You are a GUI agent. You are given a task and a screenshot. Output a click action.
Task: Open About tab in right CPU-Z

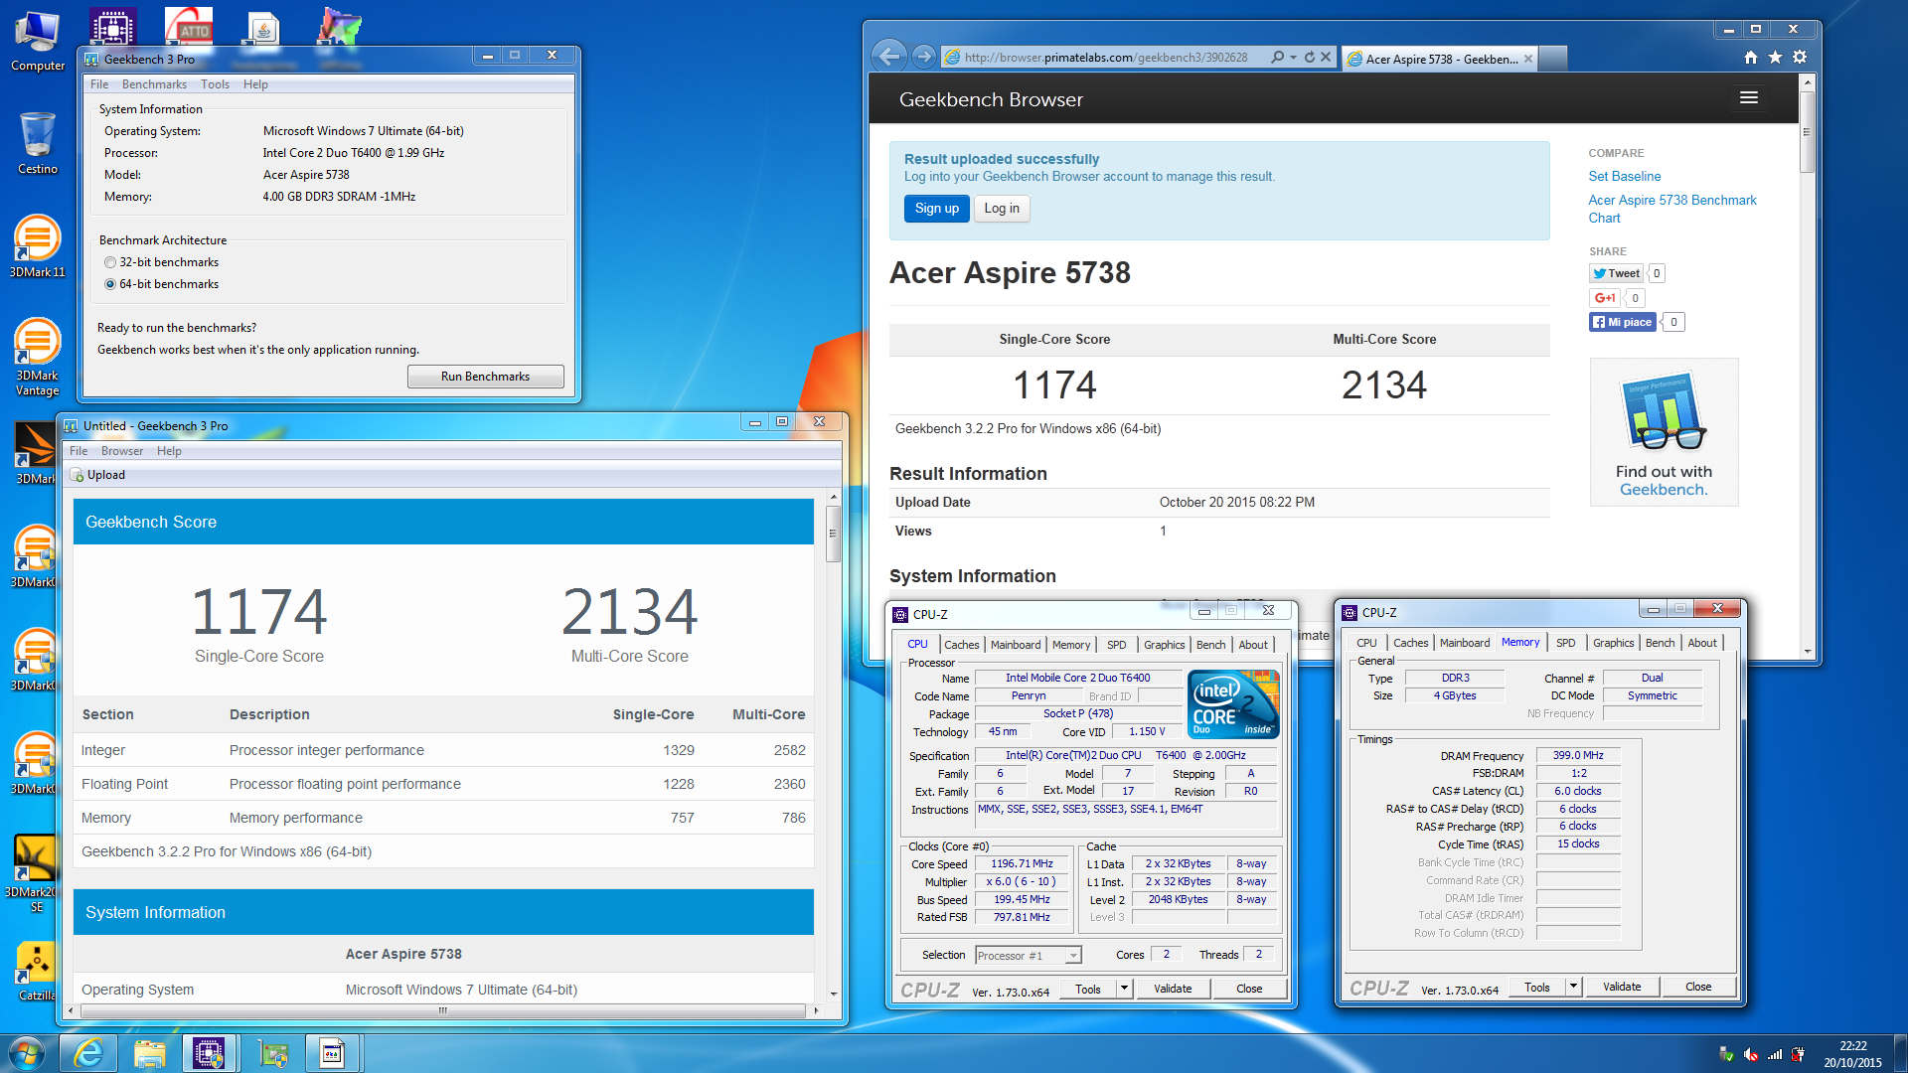click(1702, 643)
